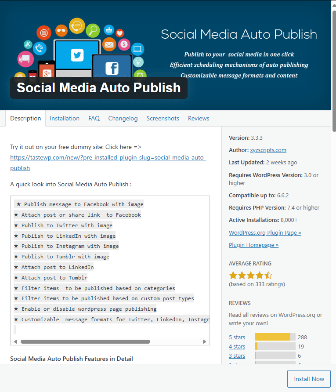Visit the xyzscripts.com author link

tap(268, 150)
